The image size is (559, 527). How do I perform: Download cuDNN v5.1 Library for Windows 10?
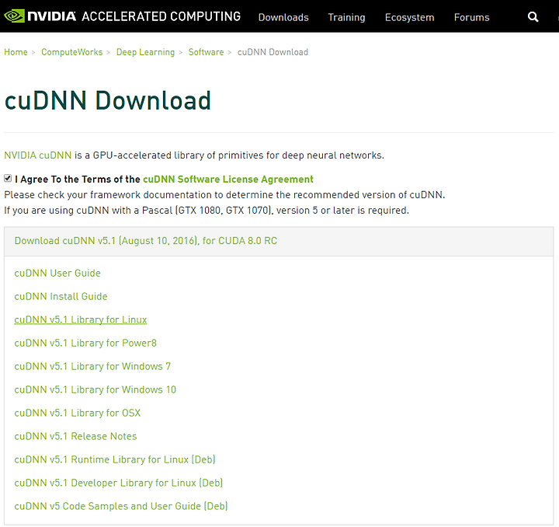coord(95,389)
